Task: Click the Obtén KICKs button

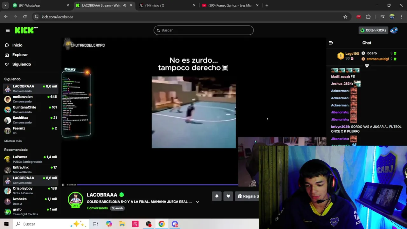Action: 373,30
